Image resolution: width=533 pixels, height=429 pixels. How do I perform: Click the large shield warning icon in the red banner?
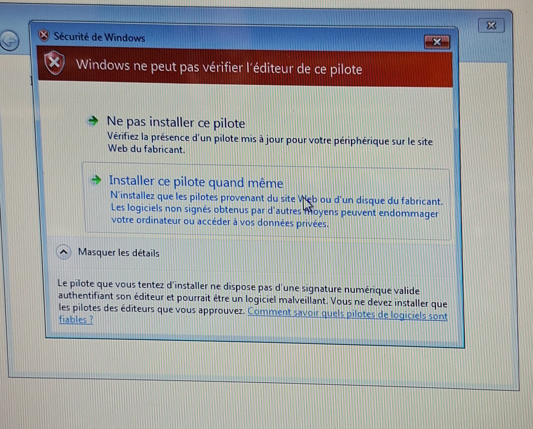[x=54, y=63]
